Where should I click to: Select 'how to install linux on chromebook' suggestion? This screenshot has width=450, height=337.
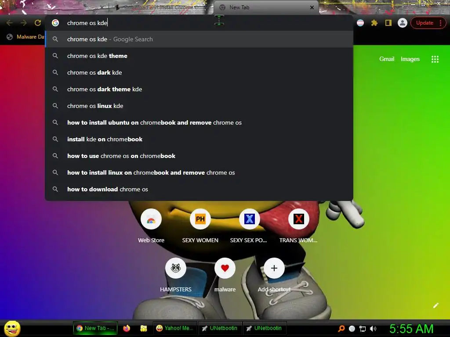[x=199, y=172]
